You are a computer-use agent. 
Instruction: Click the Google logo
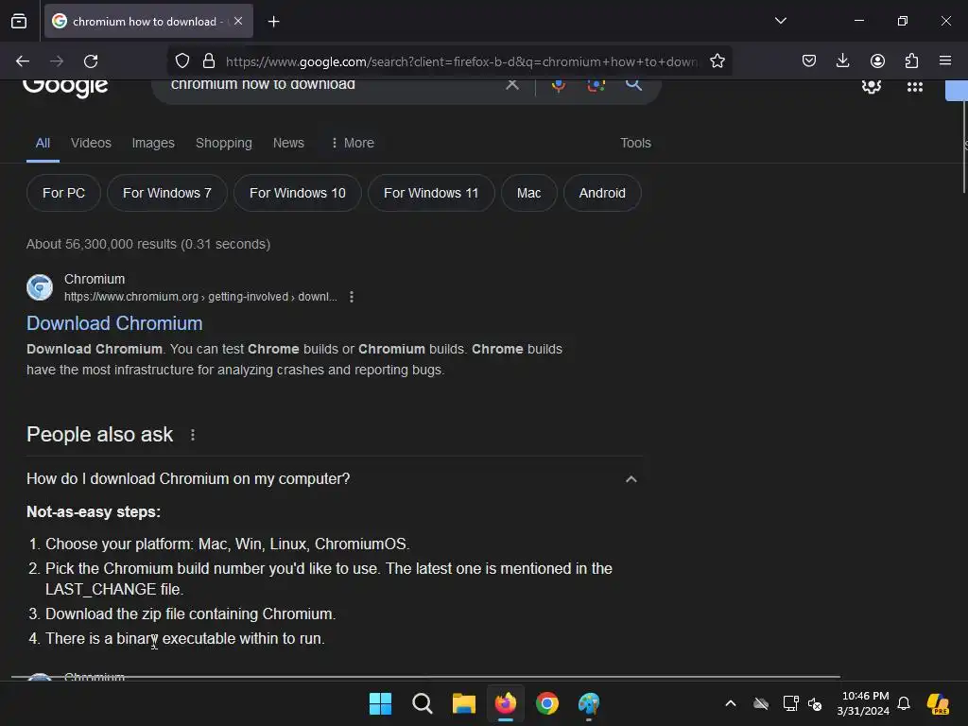tap(65, 86)
